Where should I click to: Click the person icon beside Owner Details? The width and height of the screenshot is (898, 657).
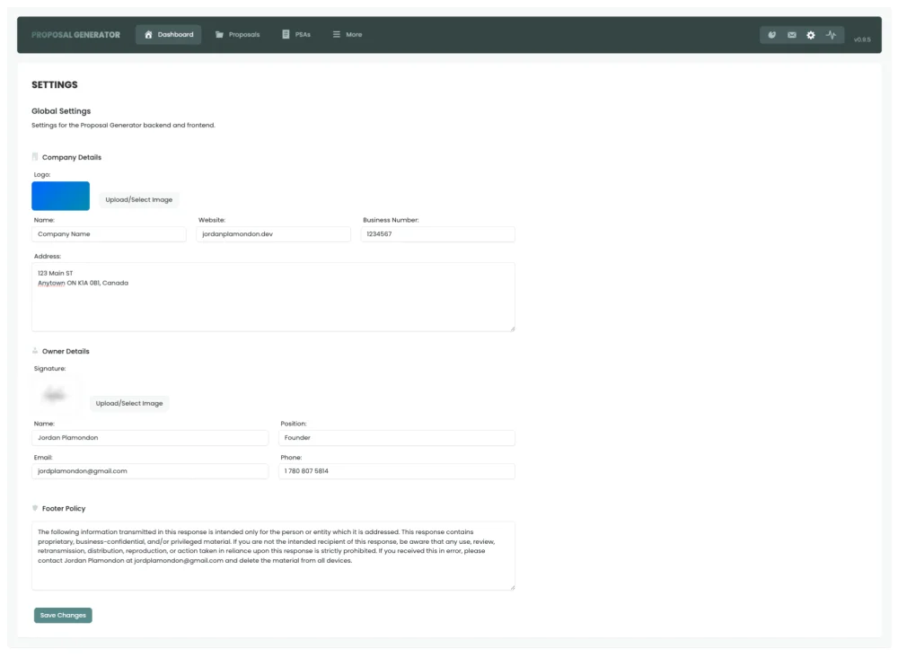click(x=35, y=351)
